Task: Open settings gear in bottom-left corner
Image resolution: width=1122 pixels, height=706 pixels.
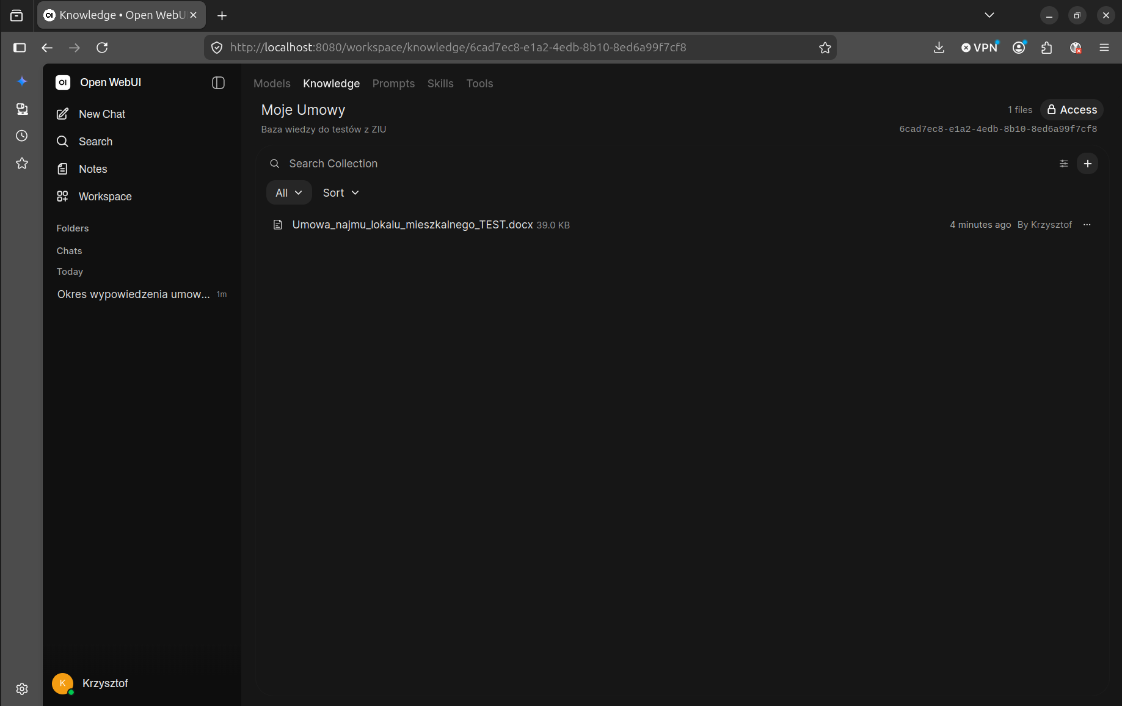Action: click(22, 689)
